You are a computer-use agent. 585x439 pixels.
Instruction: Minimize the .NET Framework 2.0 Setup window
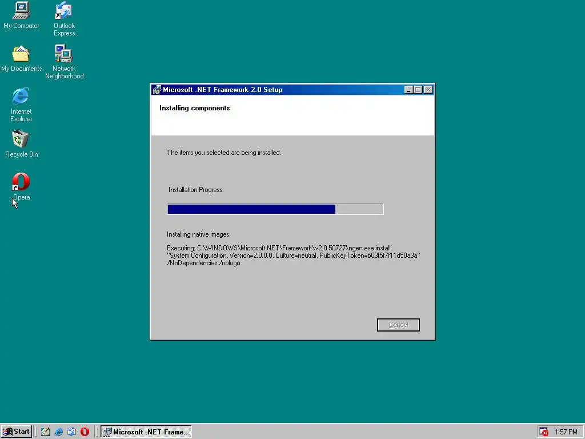[x=408, y=90]
